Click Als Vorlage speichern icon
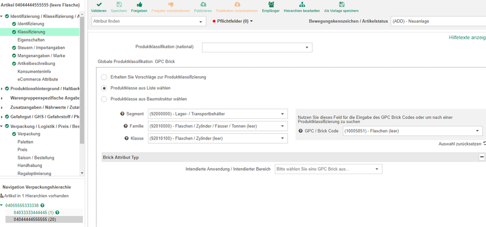The image size is (486, 227). coord(341,5)
